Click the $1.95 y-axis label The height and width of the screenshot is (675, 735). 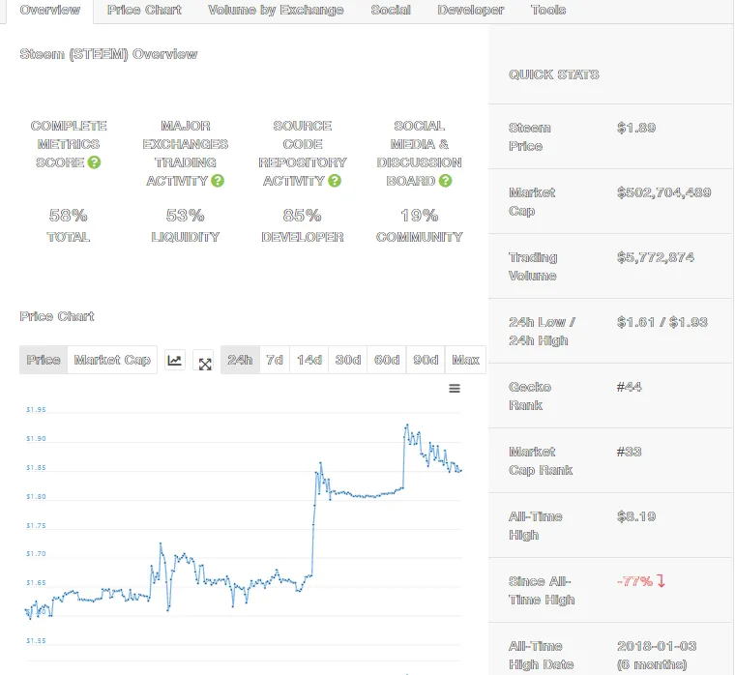point(36,410)
